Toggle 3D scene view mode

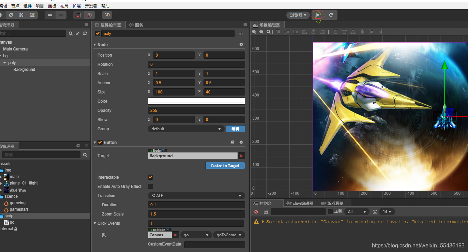[x=107, y=15]
